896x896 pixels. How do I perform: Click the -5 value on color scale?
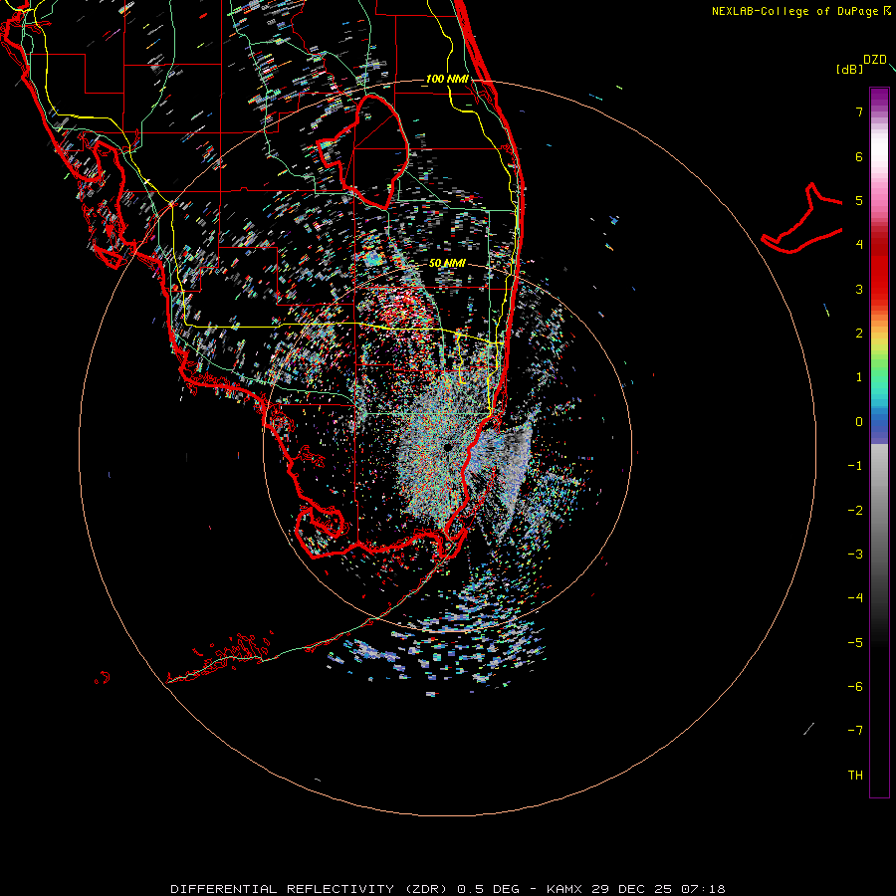(x=855, y=643)
